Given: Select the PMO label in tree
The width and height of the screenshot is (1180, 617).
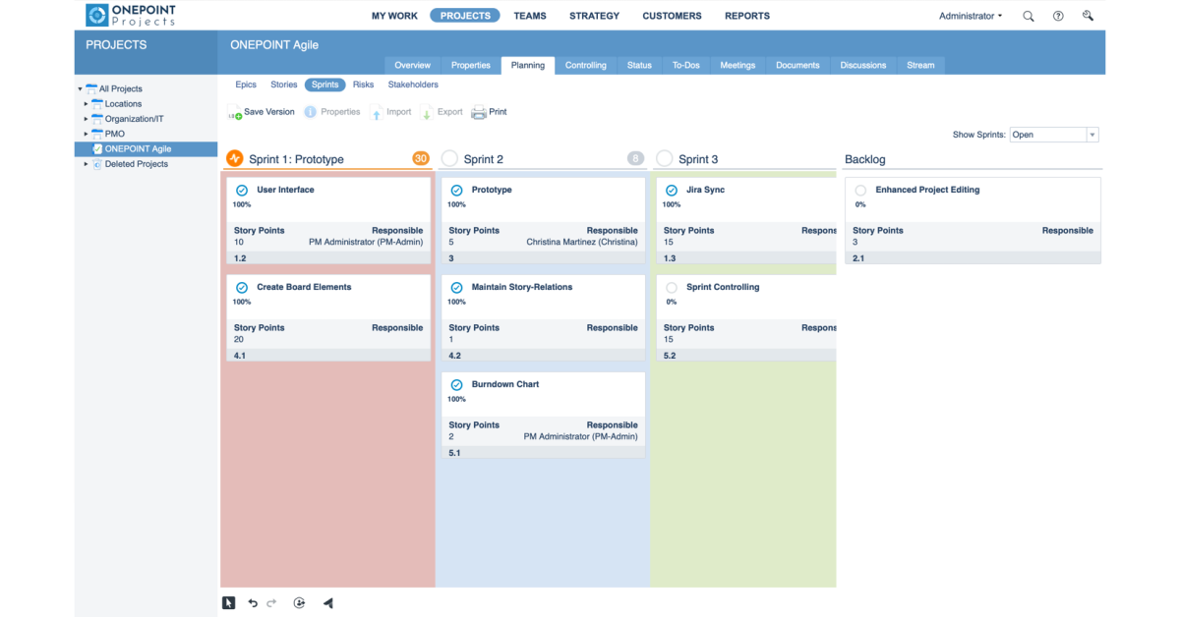Looking at the screenshot, I should pos(115,134).
